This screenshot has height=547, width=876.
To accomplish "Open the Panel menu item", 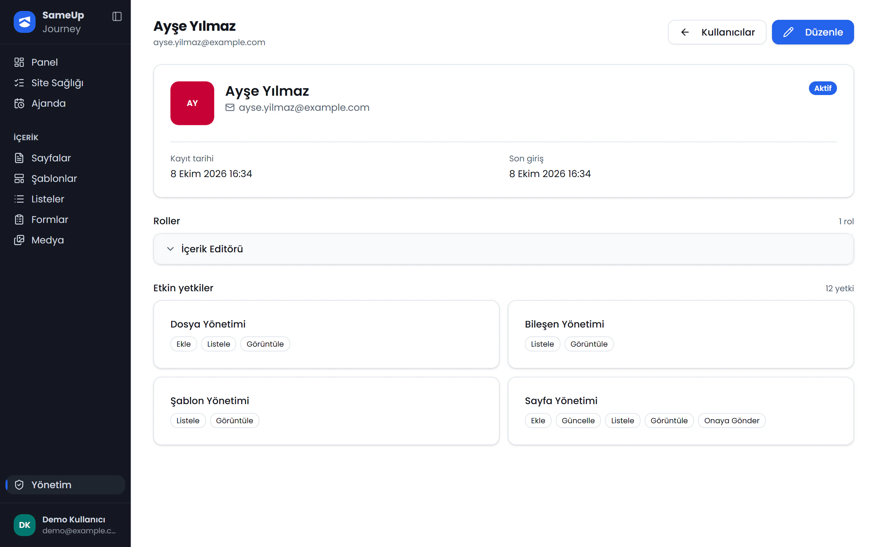I will (65, 62).
